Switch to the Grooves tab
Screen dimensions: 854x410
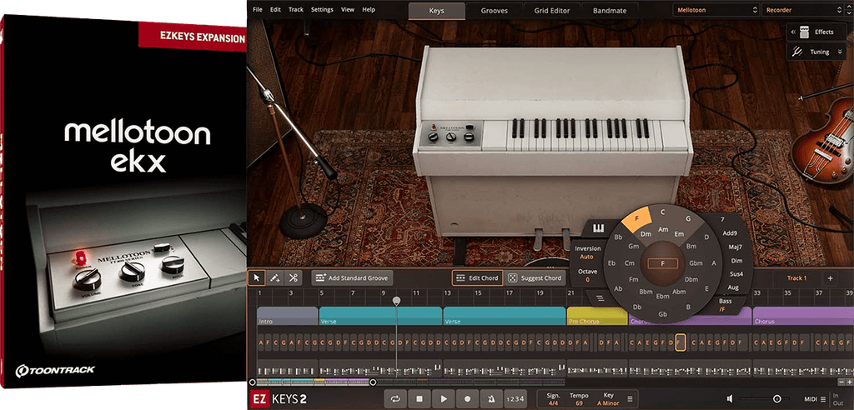tap(494, 10)
